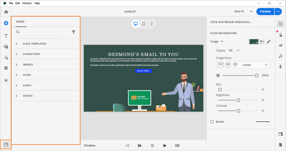286x151 pixels.
Task: Play the slide from timeline
Action: [165, 145]
